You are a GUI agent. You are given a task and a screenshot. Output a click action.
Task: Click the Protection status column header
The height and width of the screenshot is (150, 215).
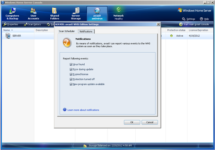click(176, 30)
